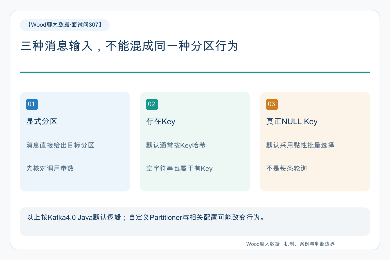Select the note starting with 以上按Kafka4.0 Java默认逻辑
The height and width of the screenshot is (260, 390).
click(x=146, y=217)
